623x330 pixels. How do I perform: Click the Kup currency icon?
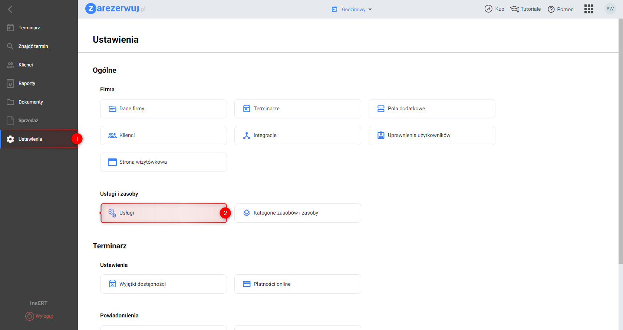488,9
